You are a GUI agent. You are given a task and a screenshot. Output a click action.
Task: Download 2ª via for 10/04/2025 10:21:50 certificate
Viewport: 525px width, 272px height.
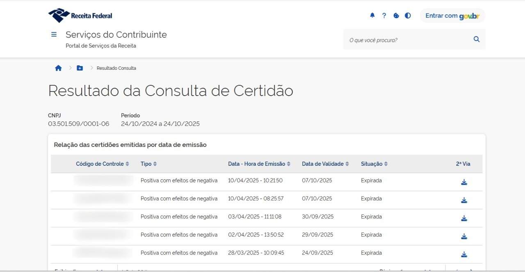click(464, 182)
